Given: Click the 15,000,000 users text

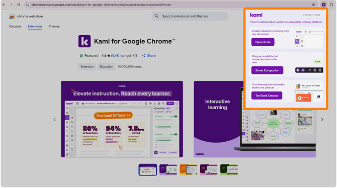Looking at the screenshot, I should 130,67.
